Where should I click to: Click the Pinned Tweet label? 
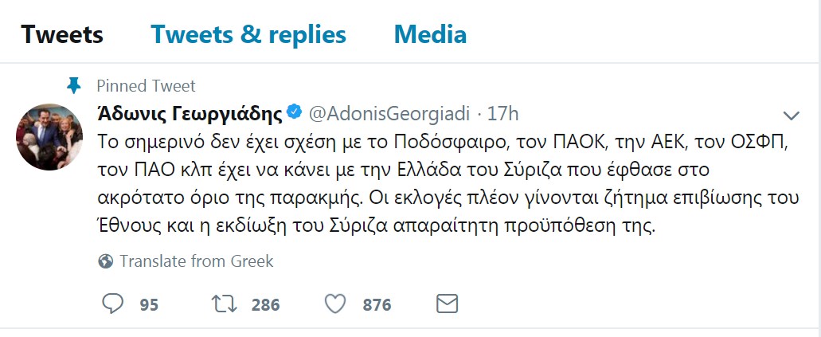click(146, 85)
